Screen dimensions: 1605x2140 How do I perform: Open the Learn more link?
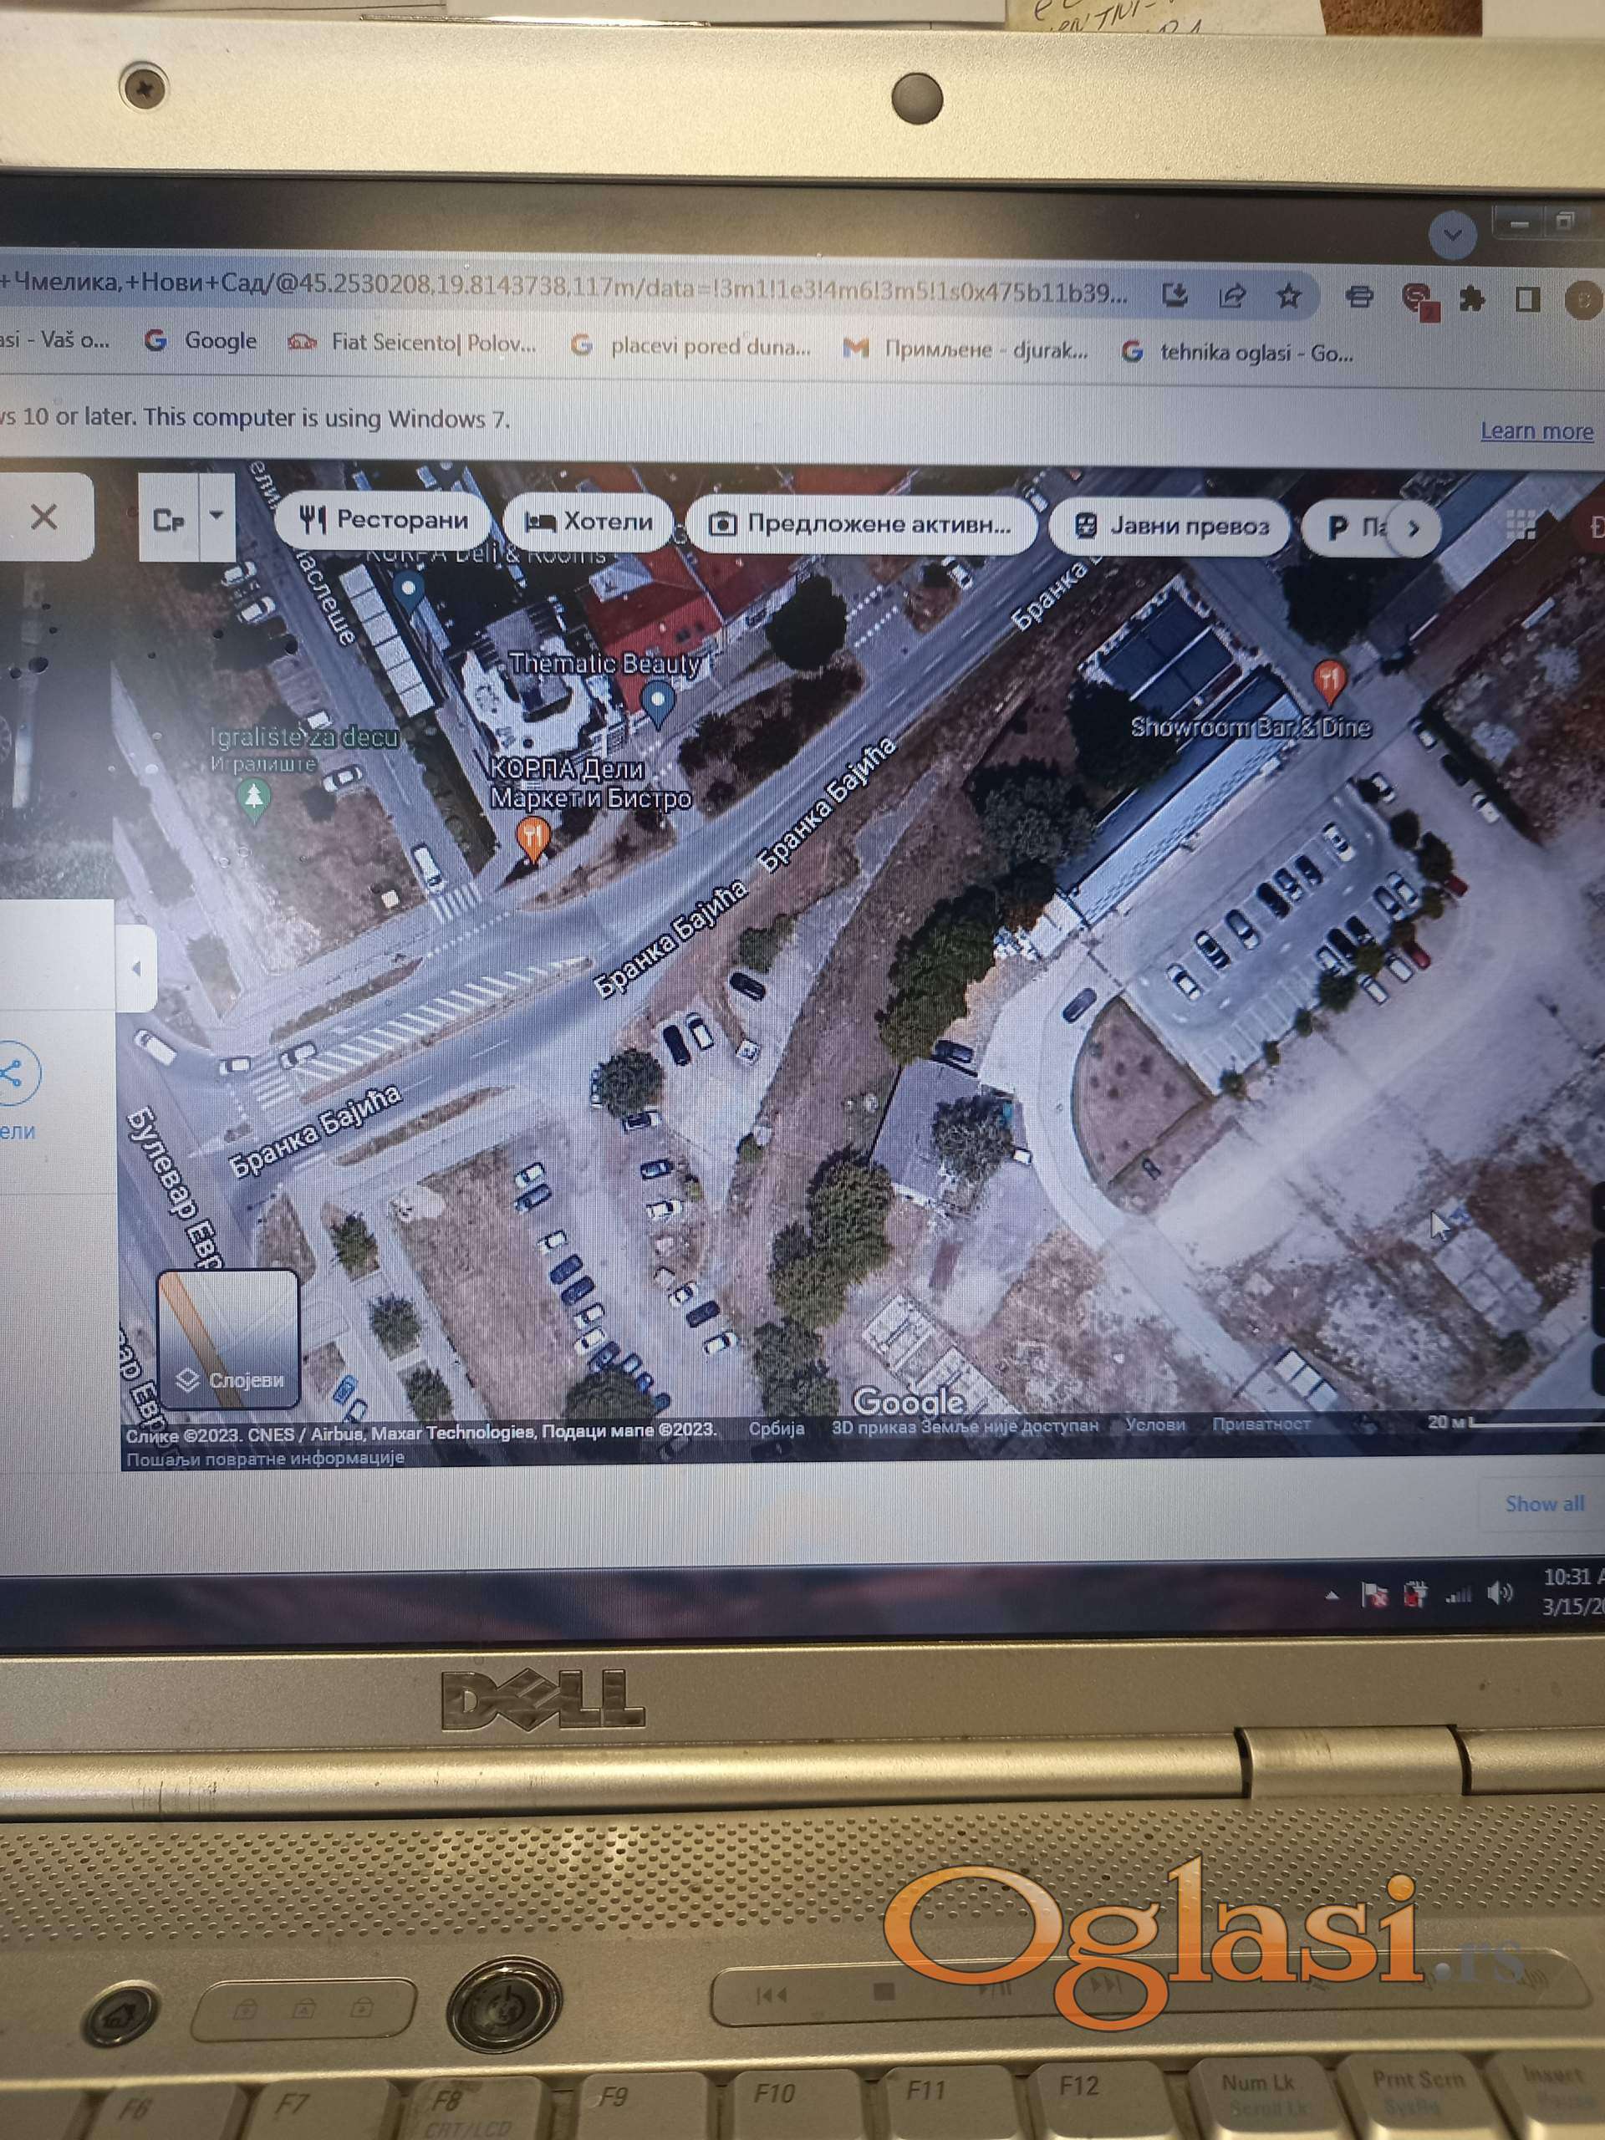click(x=1536, y=431)
